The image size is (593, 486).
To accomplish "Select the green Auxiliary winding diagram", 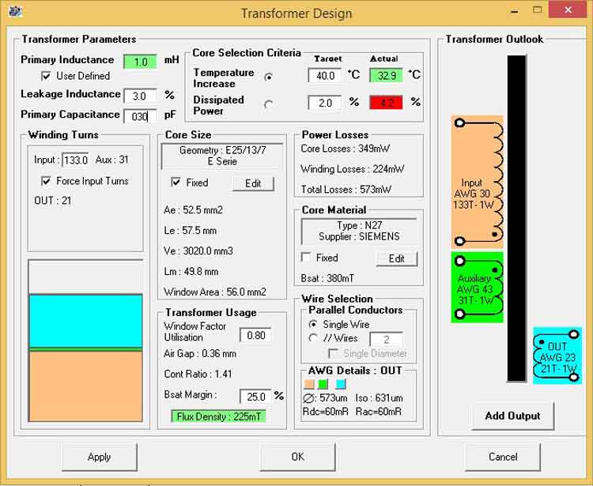I will 477,288.
